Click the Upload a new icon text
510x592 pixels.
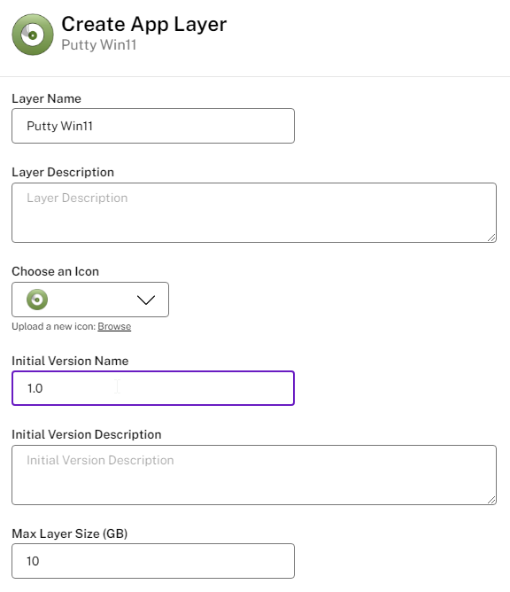(54, 326)
